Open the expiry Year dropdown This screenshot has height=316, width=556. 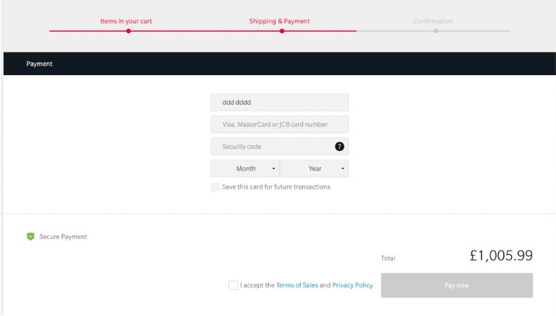tap(314, 169)
